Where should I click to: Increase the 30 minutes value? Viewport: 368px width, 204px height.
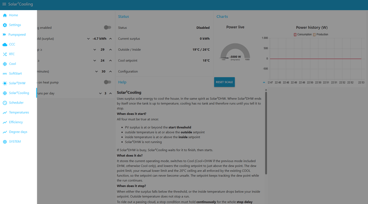pos(110,71)
